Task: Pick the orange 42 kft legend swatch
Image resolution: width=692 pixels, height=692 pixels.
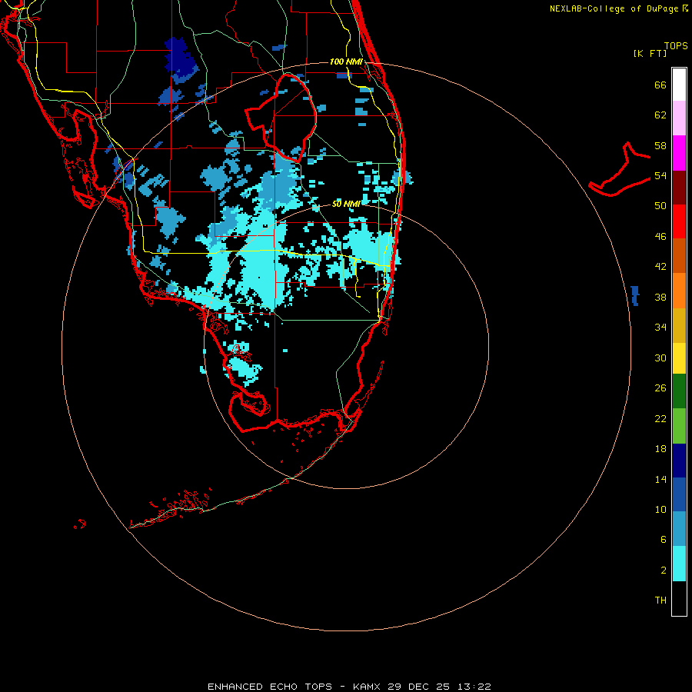Action: coord(679,291)
